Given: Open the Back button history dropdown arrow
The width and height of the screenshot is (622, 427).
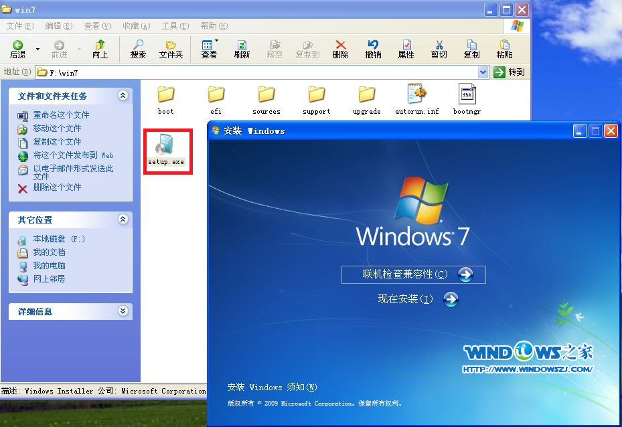Looking at the screenshot, I should pyautogui.click(x=37, y=49).
